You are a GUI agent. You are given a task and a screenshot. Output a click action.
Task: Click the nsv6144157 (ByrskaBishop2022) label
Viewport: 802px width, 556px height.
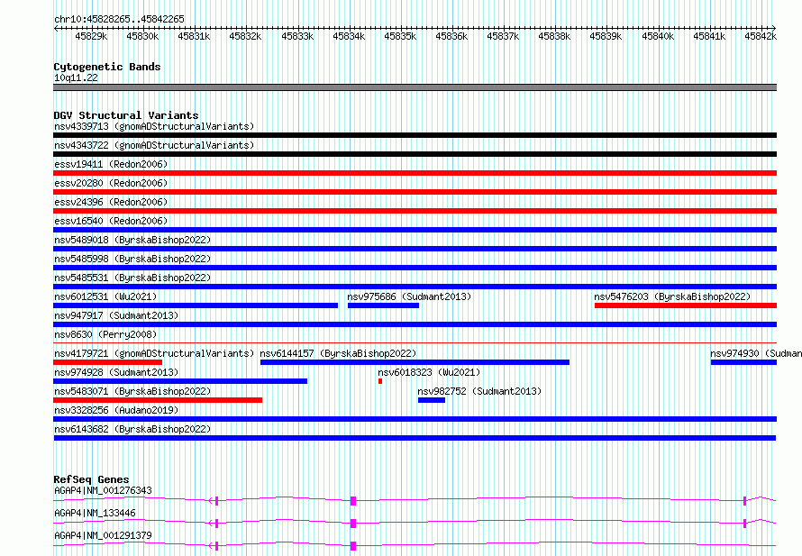click(x=338, y=353)
